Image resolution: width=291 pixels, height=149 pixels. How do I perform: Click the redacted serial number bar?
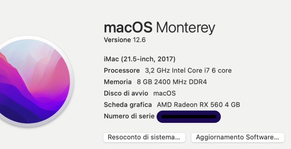189,117
